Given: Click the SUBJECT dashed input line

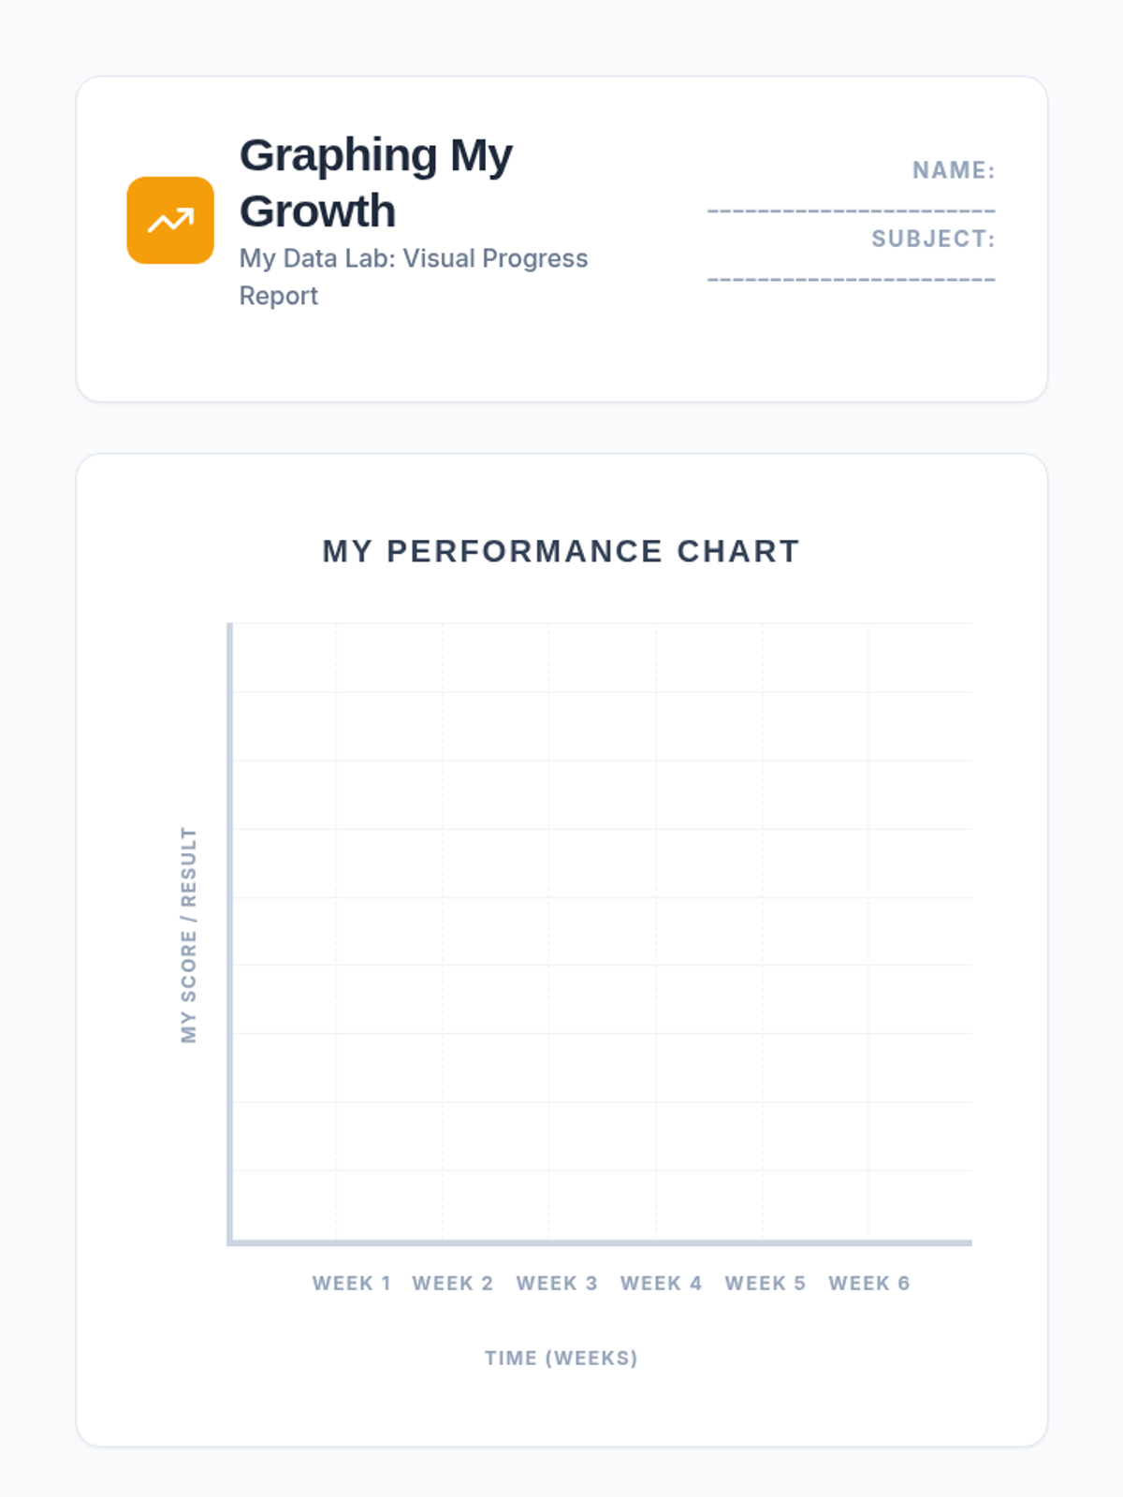Looking at the screenshot, I should click(852, 280).
